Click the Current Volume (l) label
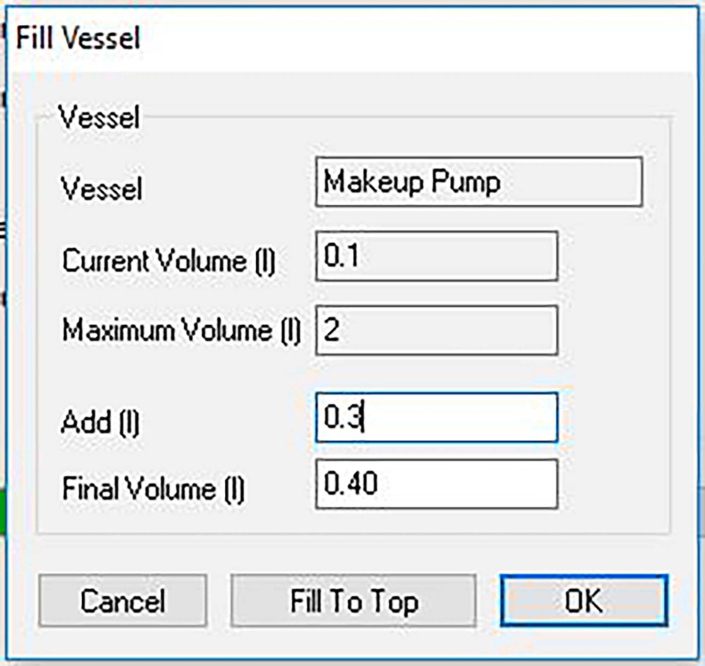The height and width of the screenshot is (666, 705). pos(168,261)
